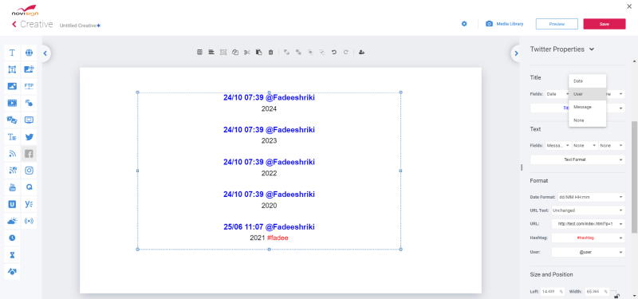Image resolution: width=638 pixels, height=299 pixels.
Task: Select the weather widget icon
Action: (12, 221)
